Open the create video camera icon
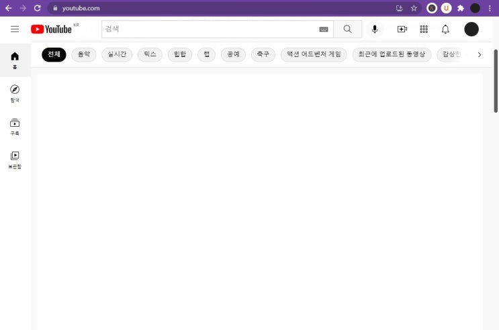499x330 pixels. click(x=402, y=30)
